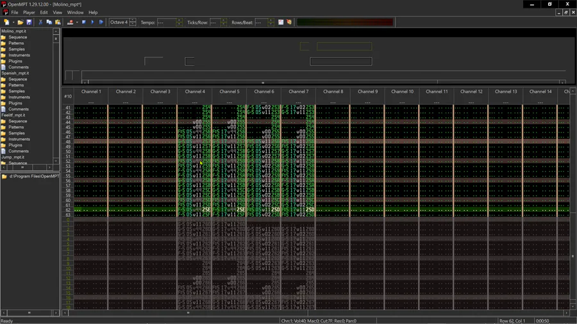
Task: Open the New file dropdown arrow
Action: point(13,22)
